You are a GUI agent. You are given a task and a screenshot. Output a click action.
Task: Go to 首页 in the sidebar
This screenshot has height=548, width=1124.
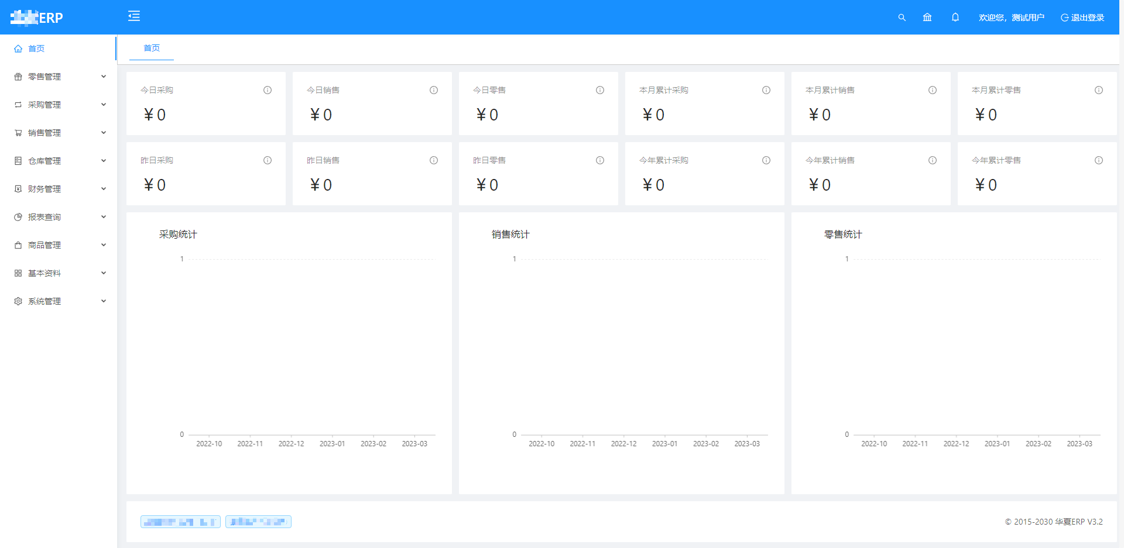click(x=36, y=49)
